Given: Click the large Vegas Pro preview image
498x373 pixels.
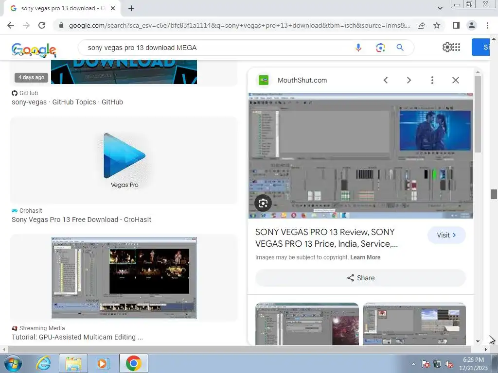Looking at the screenshot, I should click(361, 155).
